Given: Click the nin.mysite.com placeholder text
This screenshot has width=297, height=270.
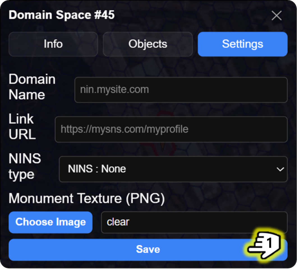Looking at the screenshot, I should coord(114,90).
